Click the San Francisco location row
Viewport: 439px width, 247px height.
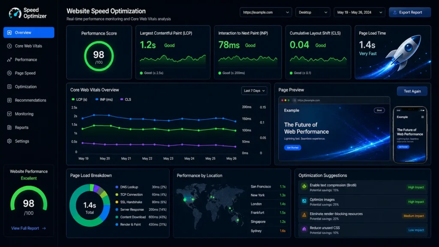tap(268, 187)
